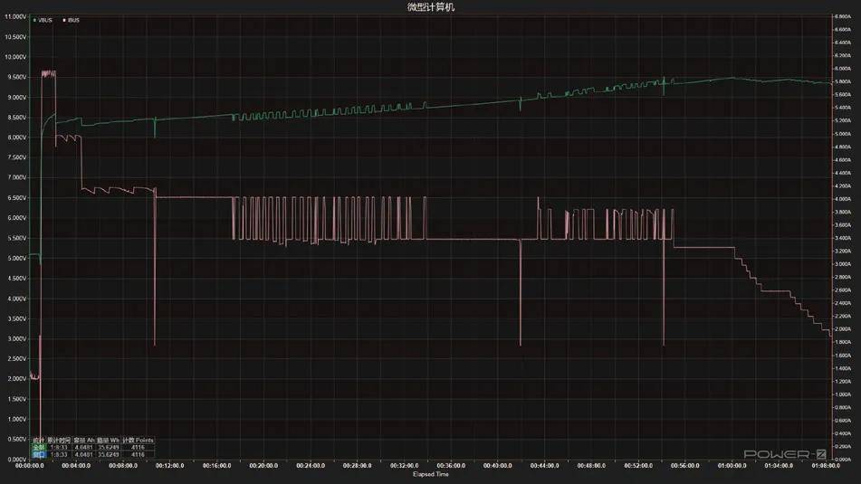Click the 计数 Points column header
The image size is (861, 484).
click(x=138, y=440)
